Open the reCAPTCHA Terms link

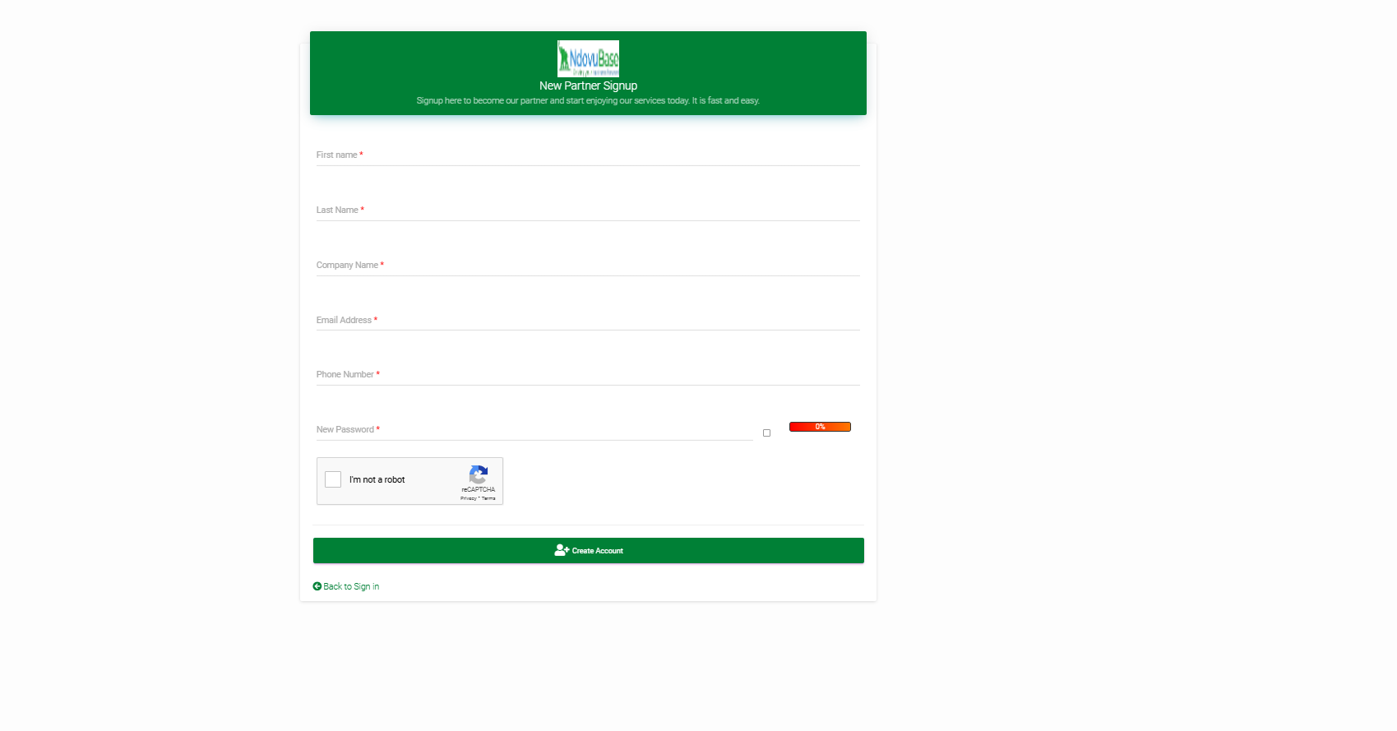(488, 498)
